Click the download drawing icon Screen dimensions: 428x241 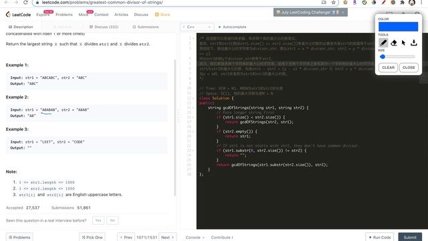coord(414,43)
